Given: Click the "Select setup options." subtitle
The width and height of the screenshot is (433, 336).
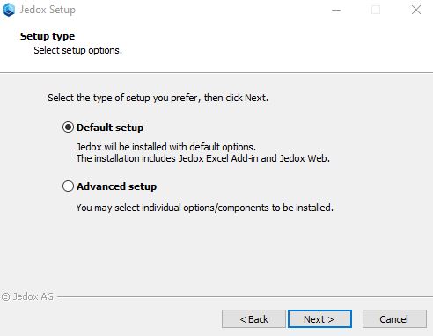Looking at the screenshot, I should 77,50.
